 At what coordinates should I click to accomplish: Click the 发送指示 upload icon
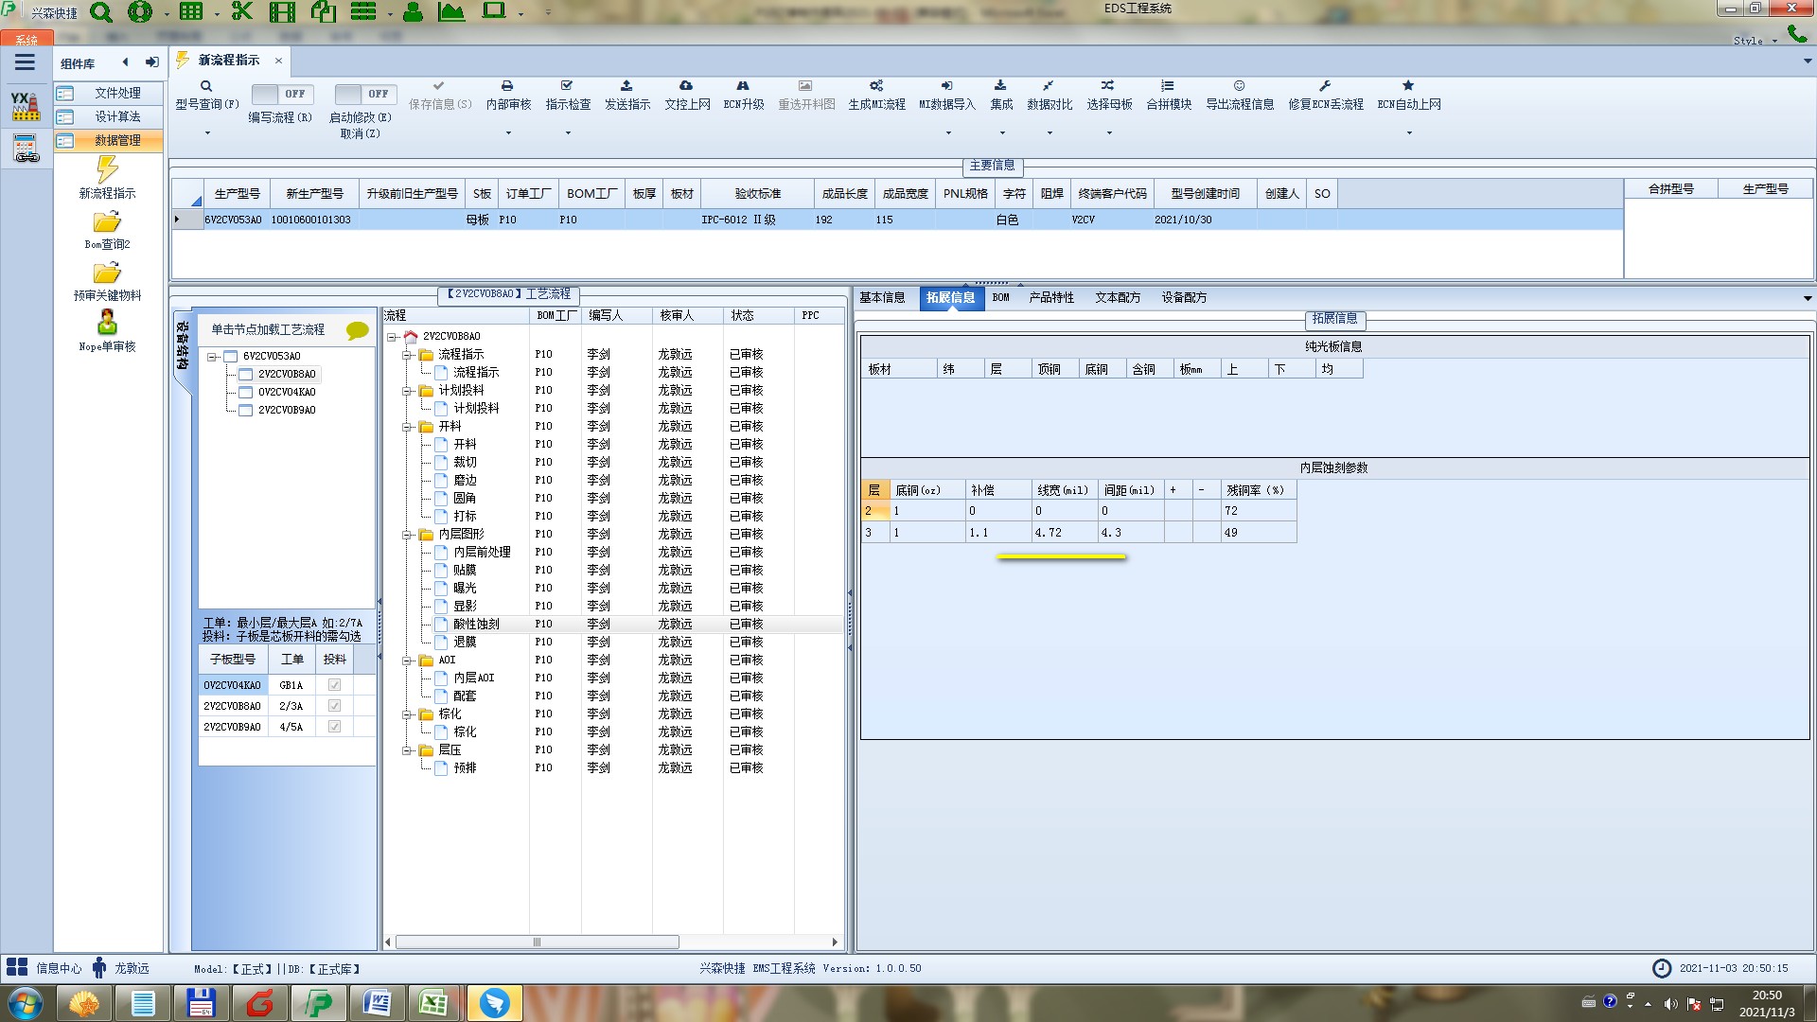pyautogui.click(x=626, y=86)
